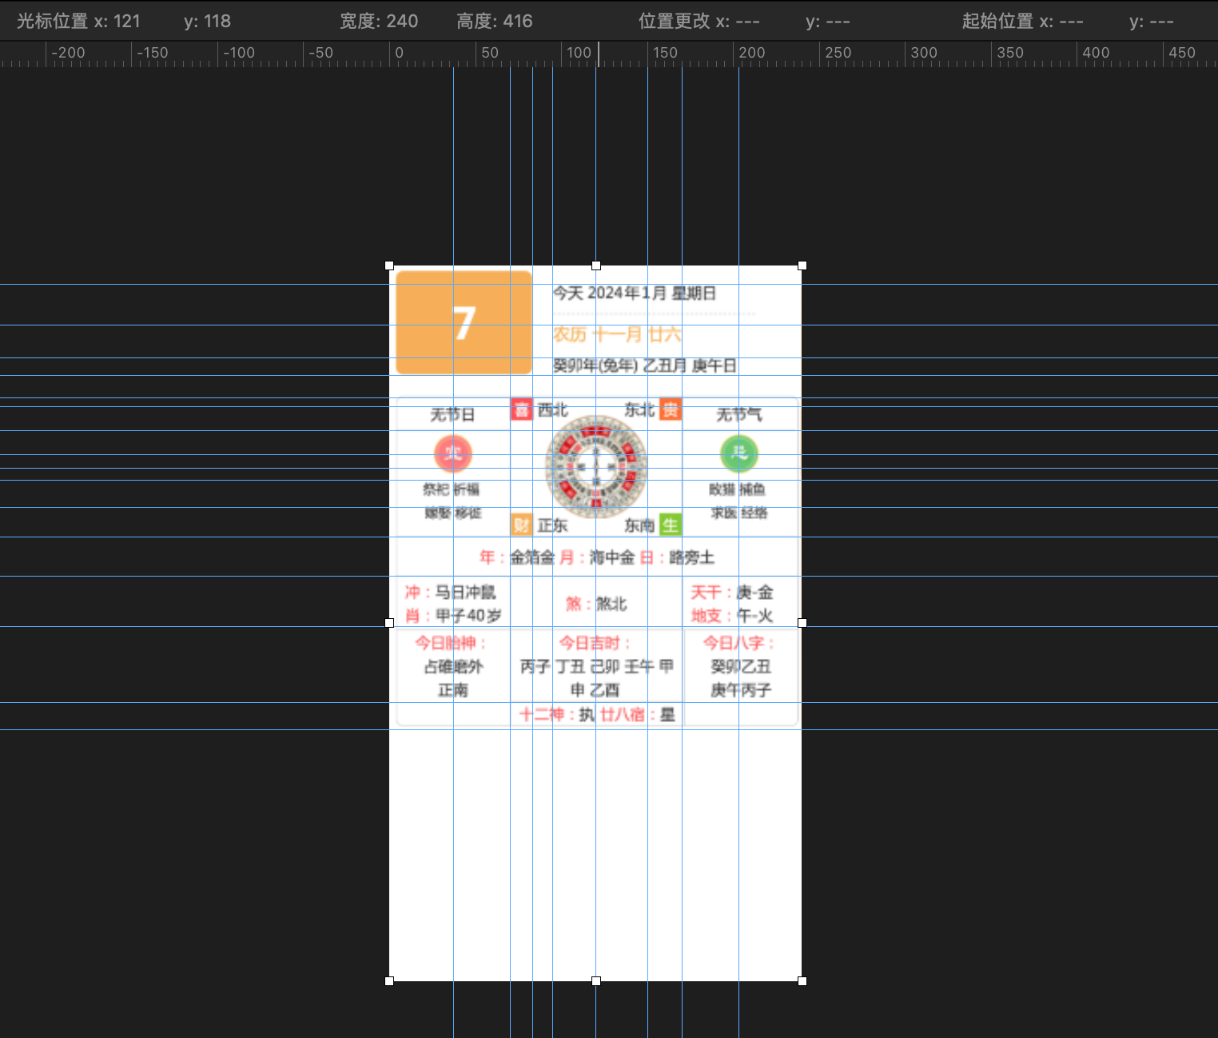Click the text 马日冲鼠

(466, 593)
